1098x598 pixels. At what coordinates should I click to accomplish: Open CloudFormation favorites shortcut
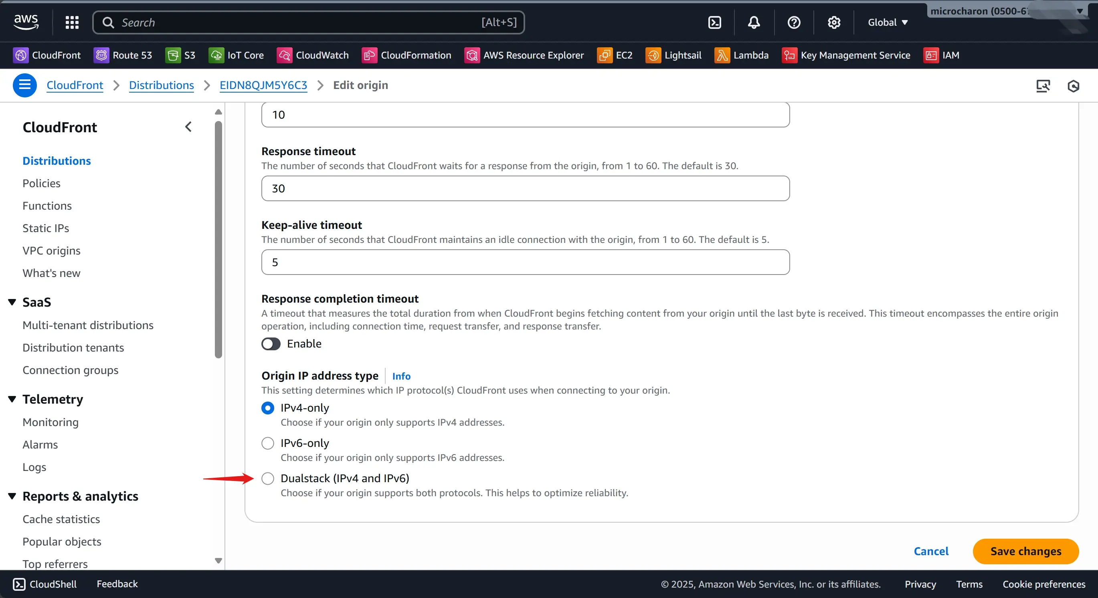coord(406,55)
